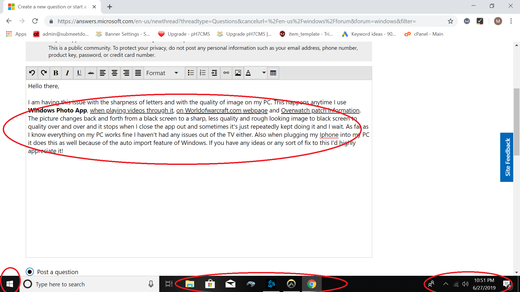Viewport: 520px width, 292px height.
Task: Select the 'Create a new question' tab
Action: [x=52, y=7]
